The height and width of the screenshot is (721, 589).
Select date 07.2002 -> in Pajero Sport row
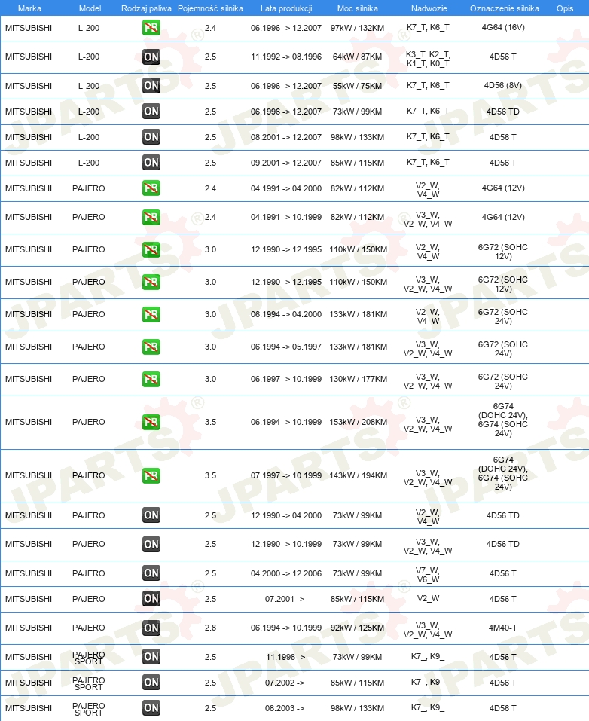point(285,683)
